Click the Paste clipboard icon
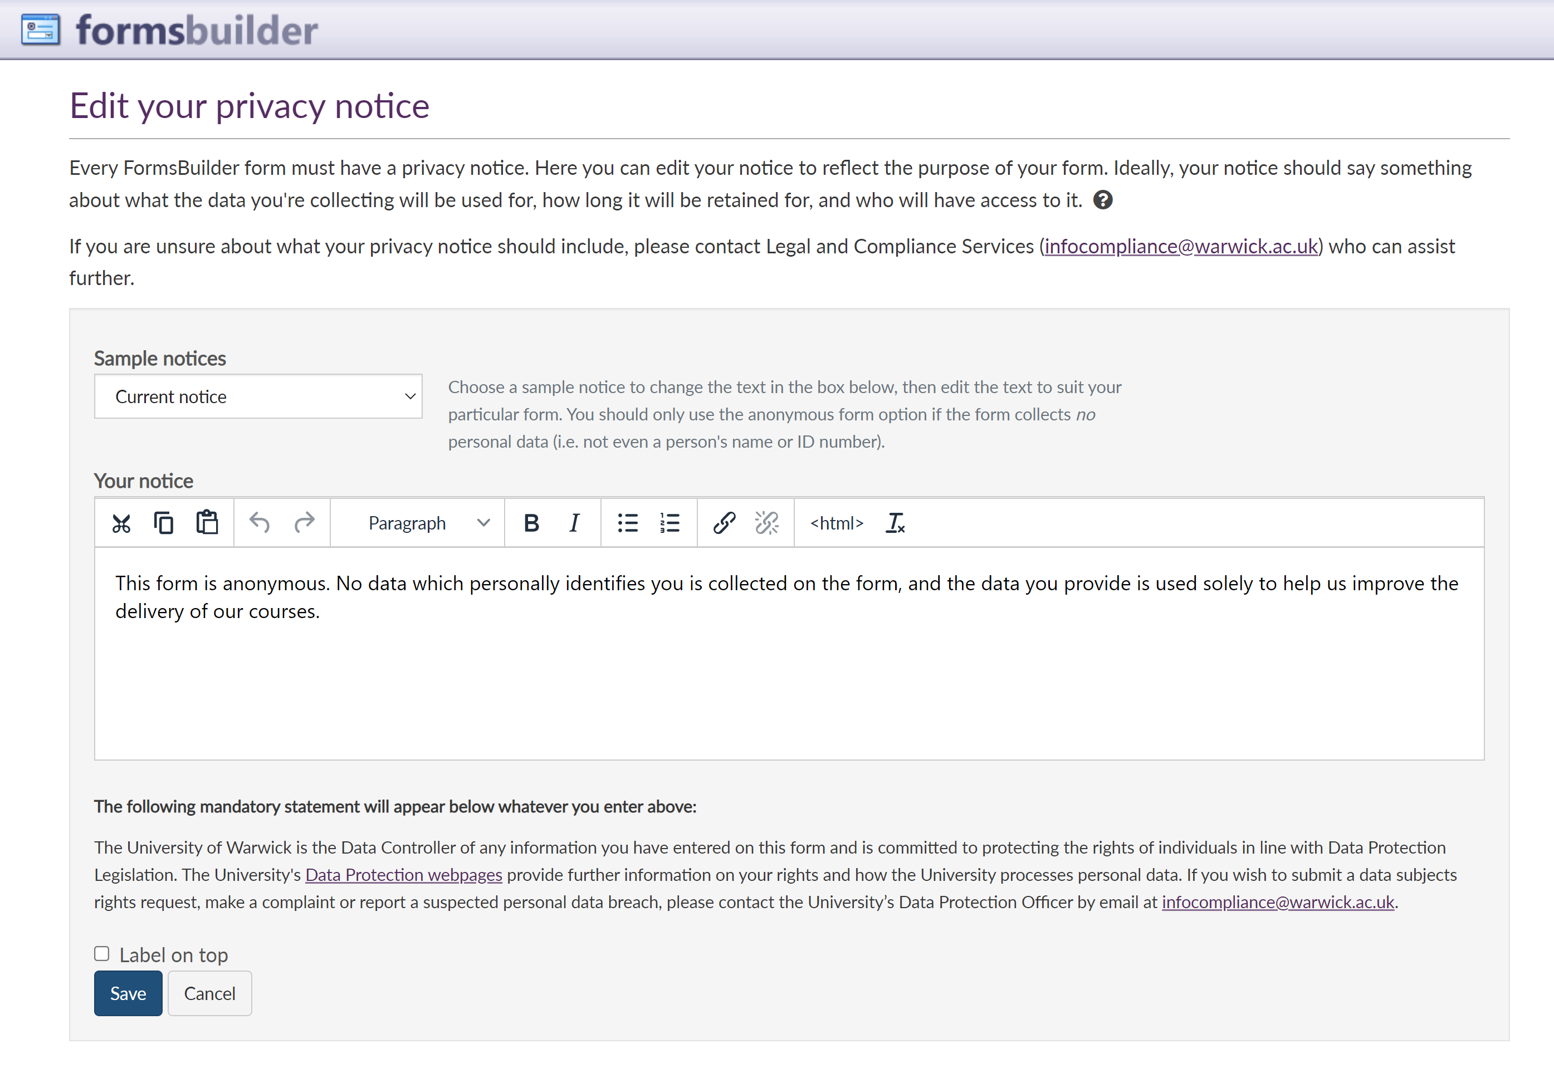This screenshot has width=1554, height=1083. (x=207, y=523)
